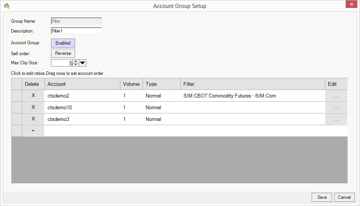Toggle the Sell order Reverse button
The image size is (360, 206).
tap(63, 53)
